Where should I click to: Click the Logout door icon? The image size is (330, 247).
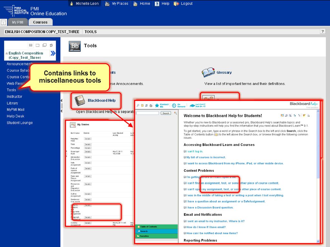point(176,4)
